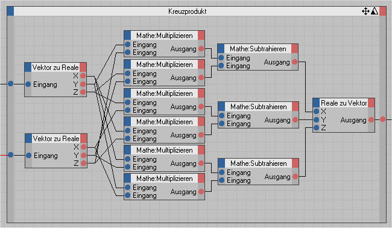The height and width of the screenshot is (228, 392).
Task: Click blue input square of top Mathe:Multiplizieren node
Action: click(127, 35)
